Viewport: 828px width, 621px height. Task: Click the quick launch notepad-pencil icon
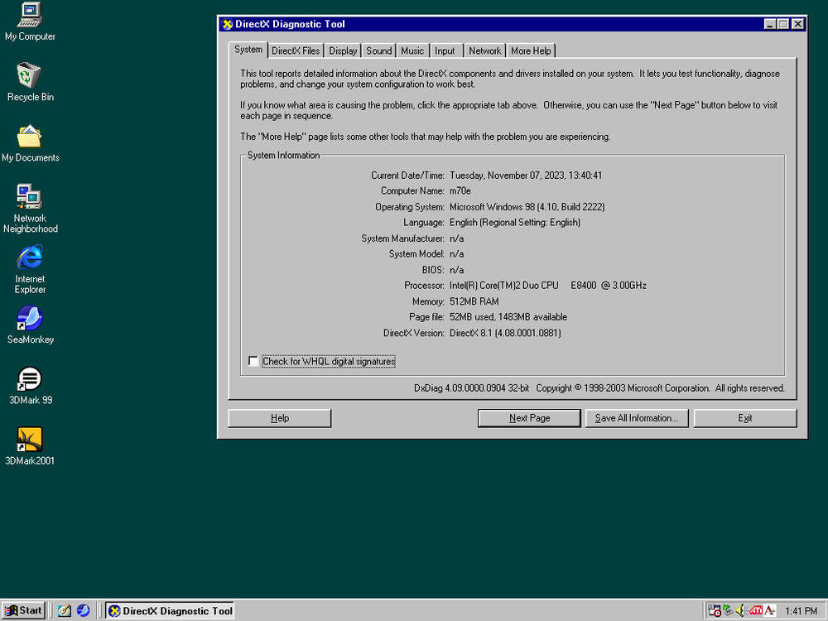(65, 610)
